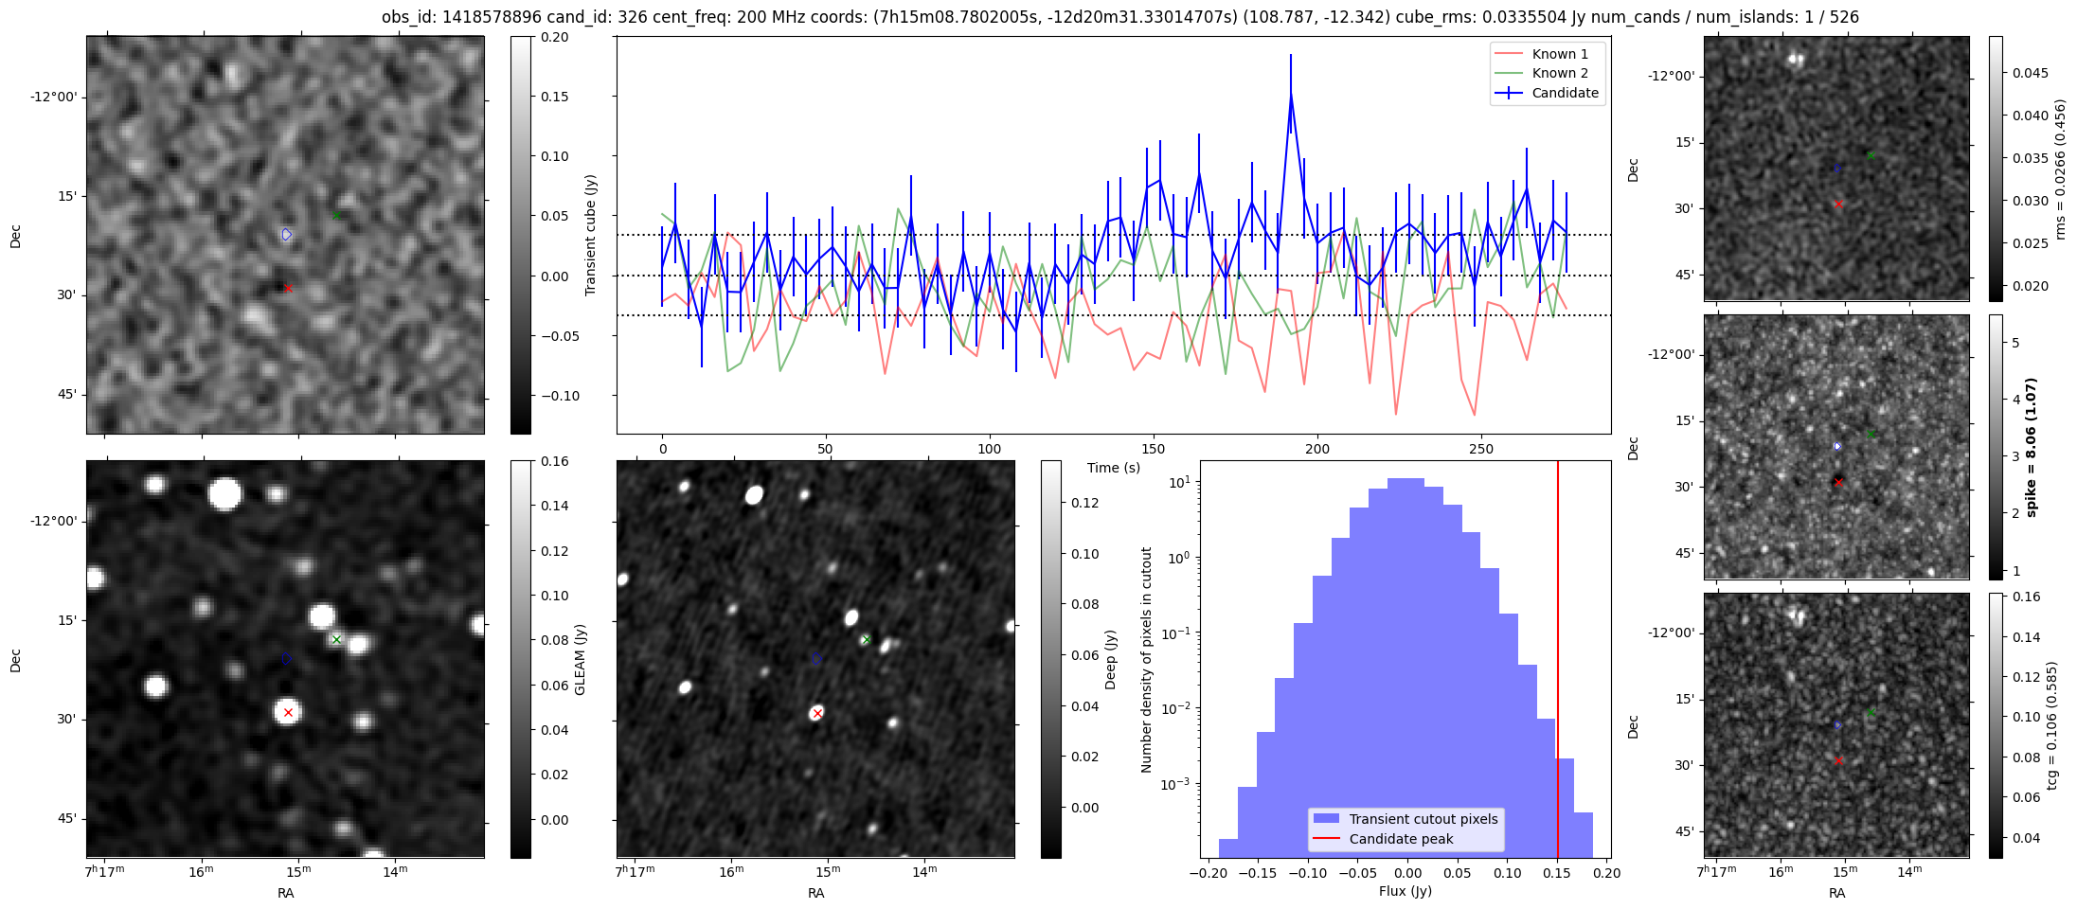Screen dimensions: 2077x909
Task: Click the Transient cube colorbar beside the top-left image
Action: (521, 235)
